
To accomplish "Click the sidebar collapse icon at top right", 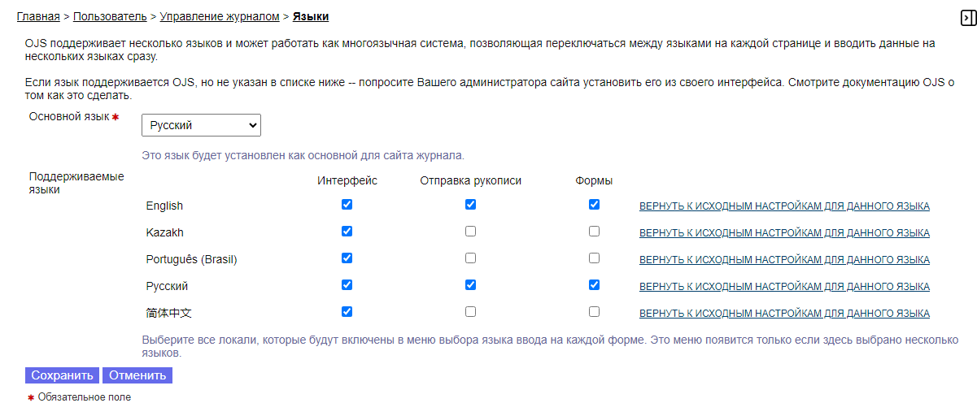I will tap(967, 17).
